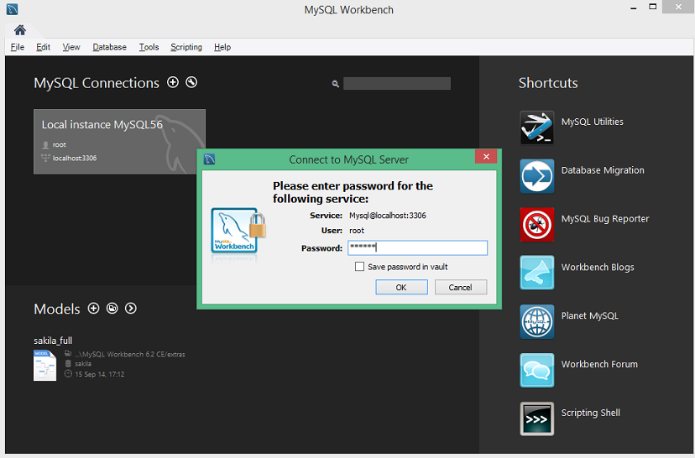
Task: Open existing model folder icon next to Models
Action: (x=112, y=309)
